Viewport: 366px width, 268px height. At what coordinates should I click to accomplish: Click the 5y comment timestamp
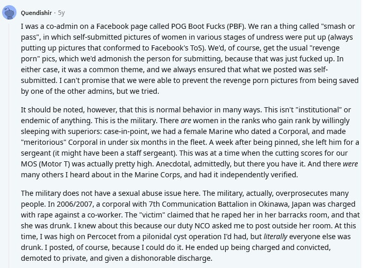tap(61, 13)
